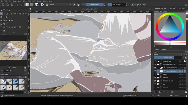The image size is (188, 105).
Task: Select the Color Picker tool
Action: click(x=4, y=20)
